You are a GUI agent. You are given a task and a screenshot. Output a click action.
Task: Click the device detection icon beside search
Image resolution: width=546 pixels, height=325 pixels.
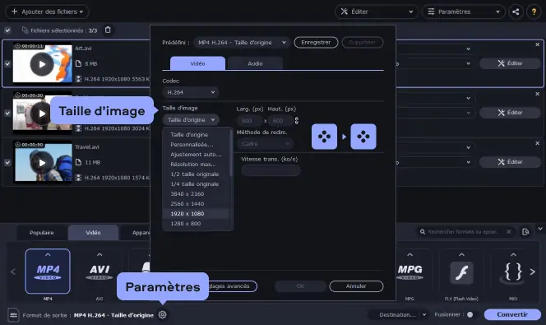click(525, 232)
